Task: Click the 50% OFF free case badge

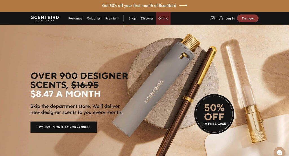Action: (214, 114)
